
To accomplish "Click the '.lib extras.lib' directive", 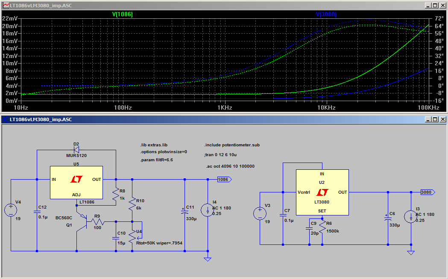I will point(154,145).
